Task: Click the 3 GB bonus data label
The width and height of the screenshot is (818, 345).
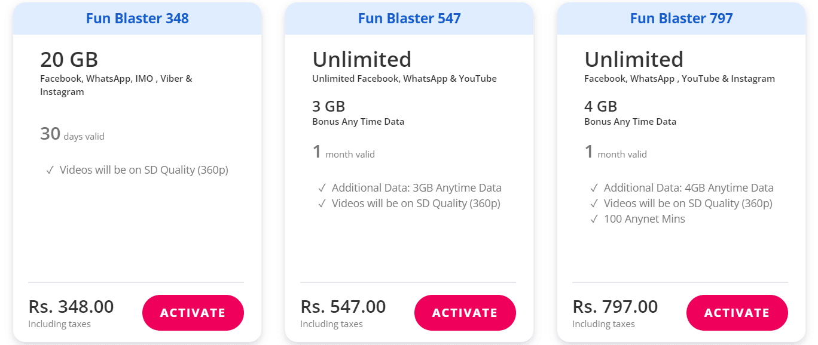Action: (x=328, y=106)
